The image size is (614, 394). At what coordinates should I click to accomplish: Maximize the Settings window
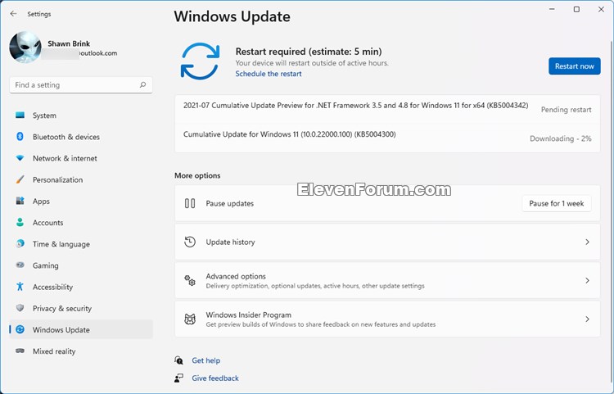(576, 9)
